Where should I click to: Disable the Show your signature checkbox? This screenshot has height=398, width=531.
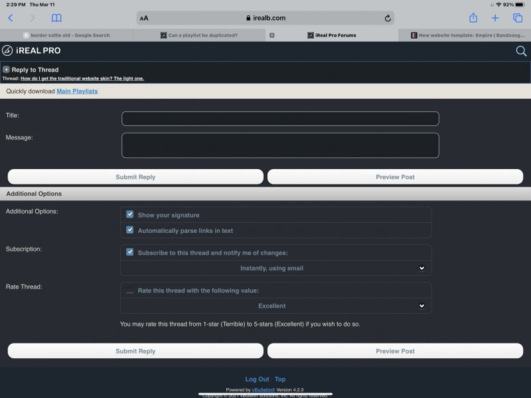click(130, 215)
